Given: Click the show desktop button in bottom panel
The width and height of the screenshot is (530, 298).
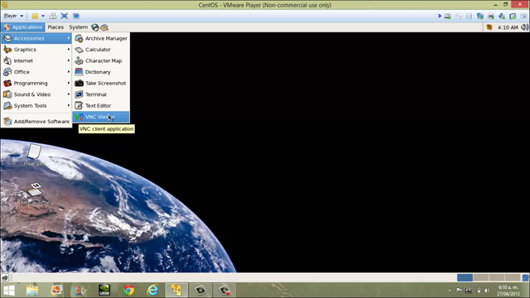Looking at the screenshot, I should coord(5,278).
